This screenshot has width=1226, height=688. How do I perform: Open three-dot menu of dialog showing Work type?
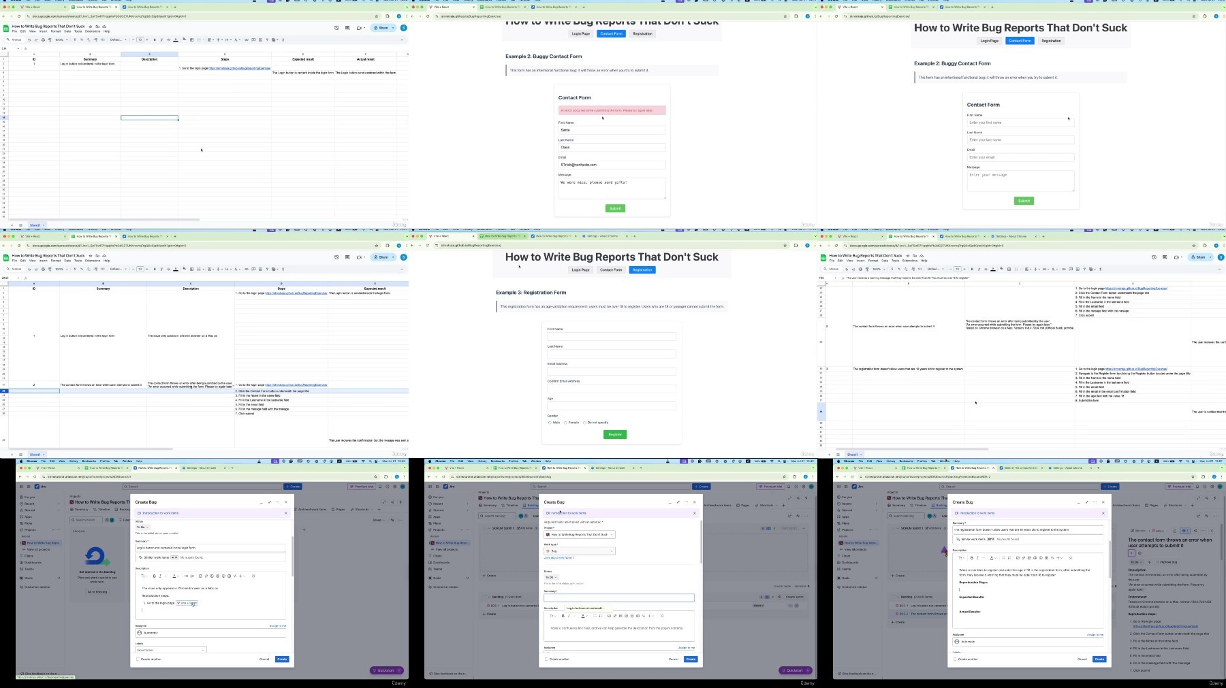click(x=687, y=502)
